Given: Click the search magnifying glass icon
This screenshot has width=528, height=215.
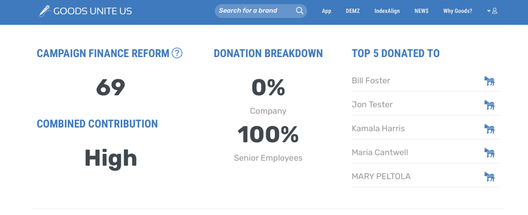Looking at the screenshot, I should (x=300, y=11).
